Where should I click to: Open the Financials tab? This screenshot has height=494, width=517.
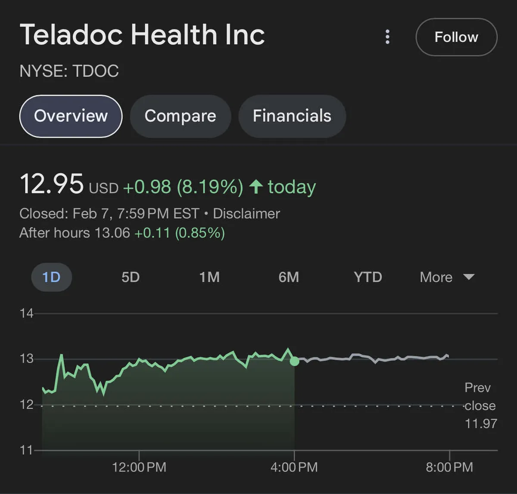point(292,116)
